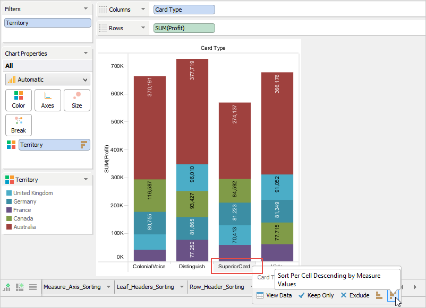Click Sort Per Cell Descending icon
The height and width of the screenshot is (308, 426).
(x=393, y=295)
